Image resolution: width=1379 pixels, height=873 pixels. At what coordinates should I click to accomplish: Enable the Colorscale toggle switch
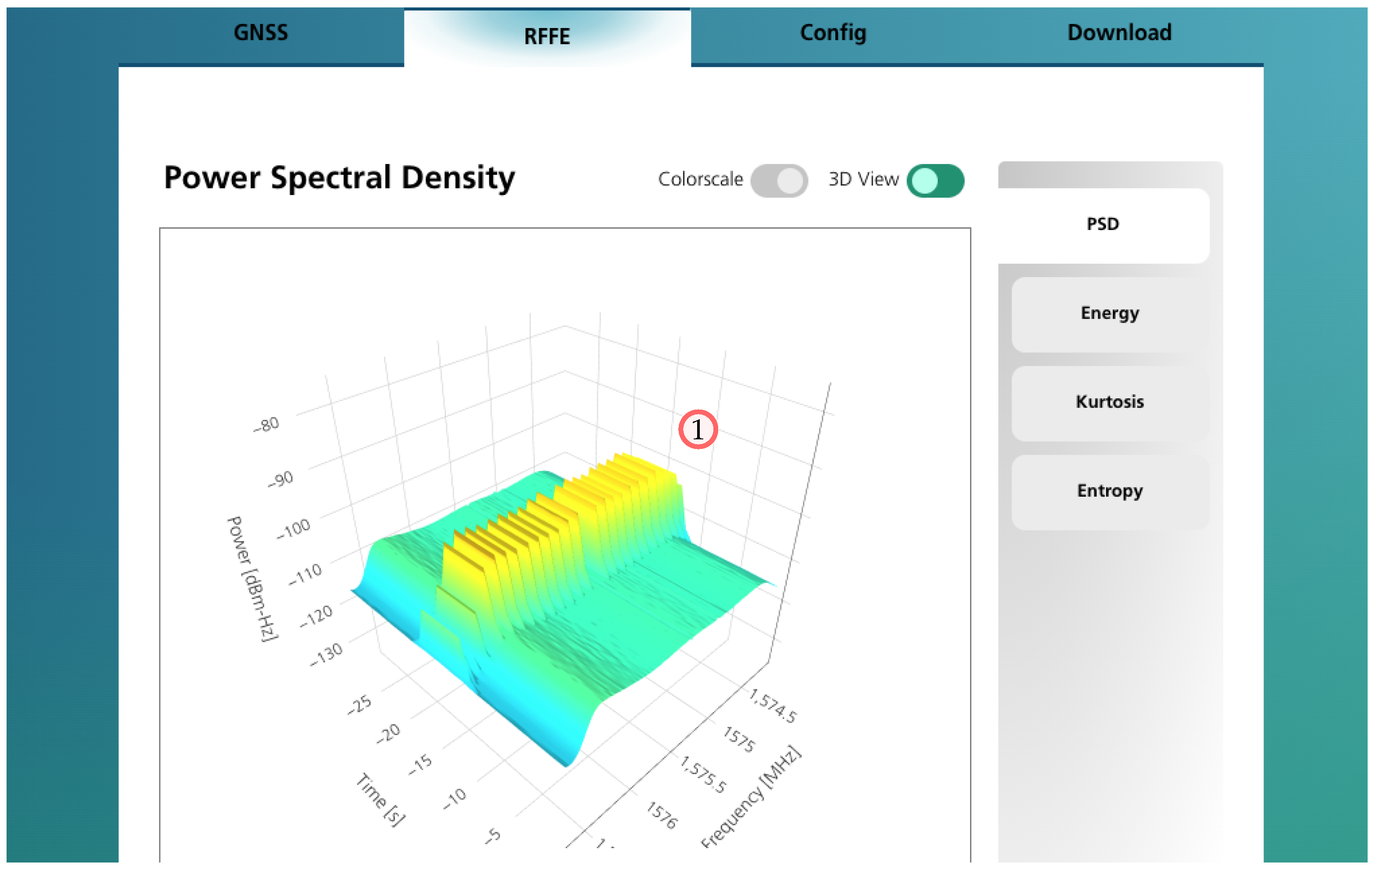[x=779, y=181]
